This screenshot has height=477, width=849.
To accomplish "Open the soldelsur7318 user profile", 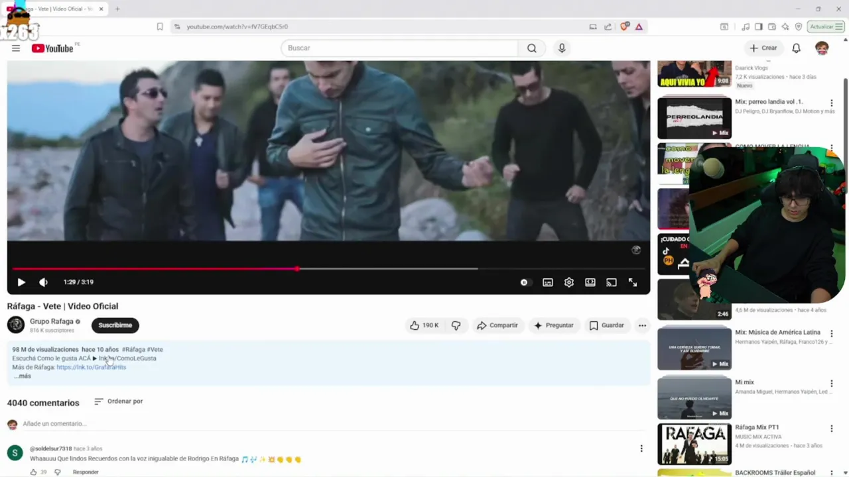I will coord(50,449).
